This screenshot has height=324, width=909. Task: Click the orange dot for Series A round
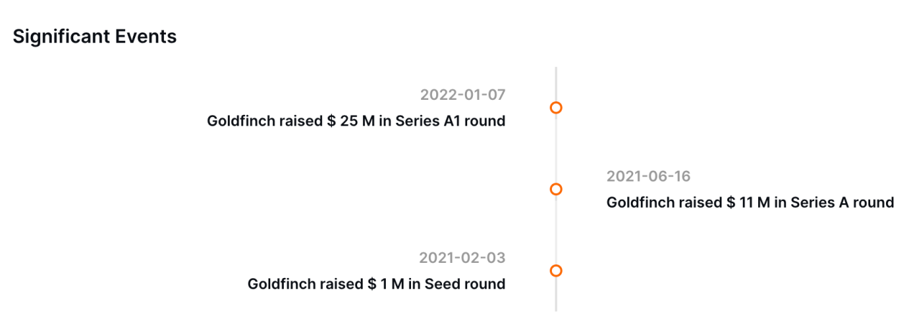point(555,189)
